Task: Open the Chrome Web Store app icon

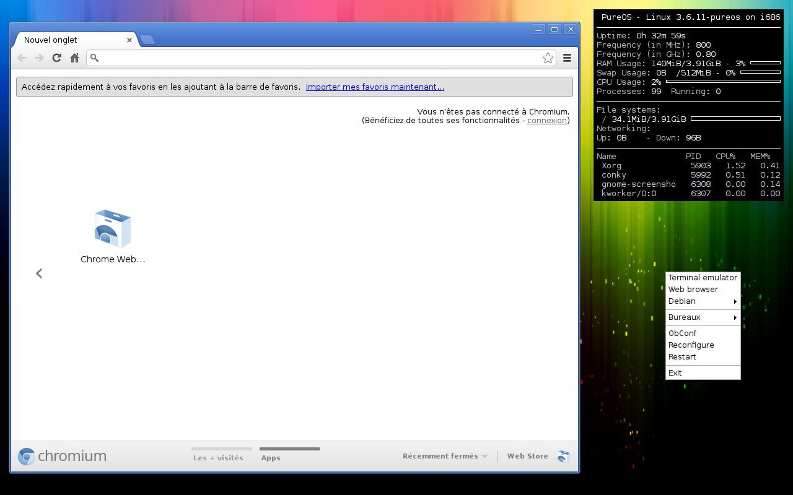Action: [113, 229]
